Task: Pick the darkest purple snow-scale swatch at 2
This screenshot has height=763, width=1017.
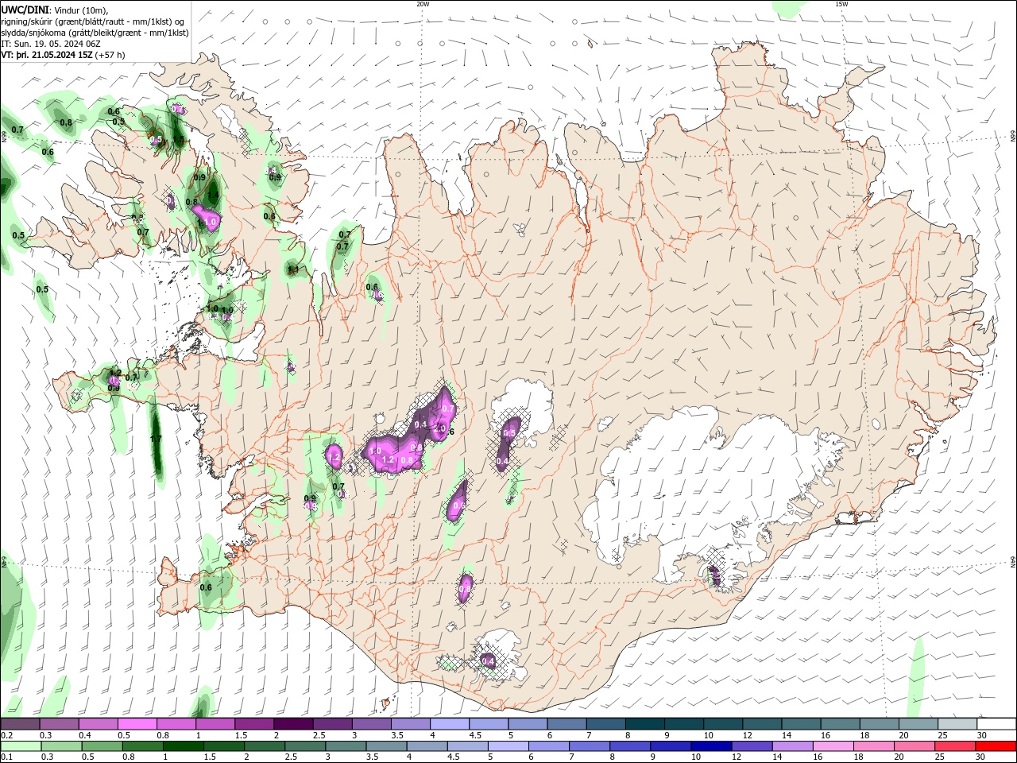Action: coord(293,724)
